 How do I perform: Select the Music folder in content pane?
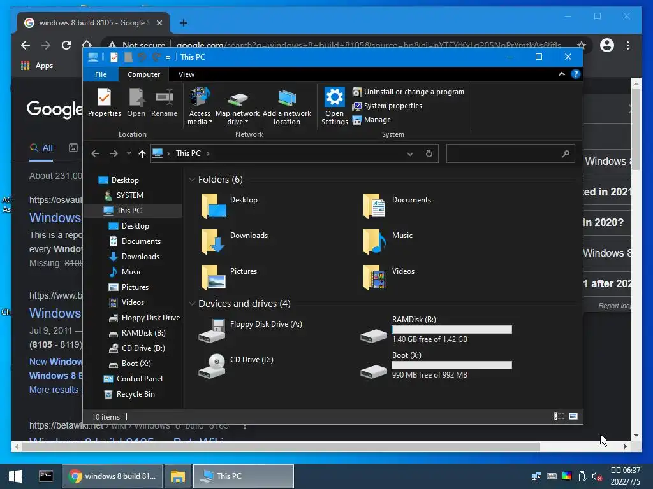coord(387,241)
